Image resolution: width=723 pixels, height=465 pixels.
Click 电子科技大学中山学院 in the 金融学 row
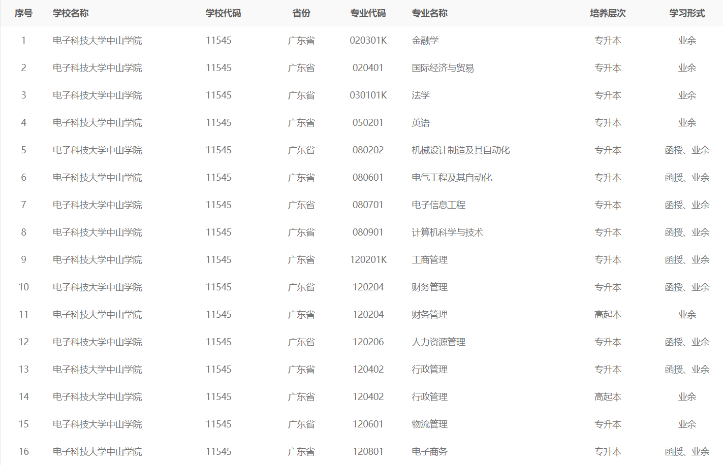point(98,41)
